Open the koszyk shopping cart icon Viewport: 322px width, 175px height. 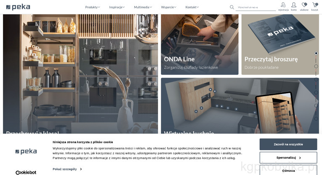(314, 5)
